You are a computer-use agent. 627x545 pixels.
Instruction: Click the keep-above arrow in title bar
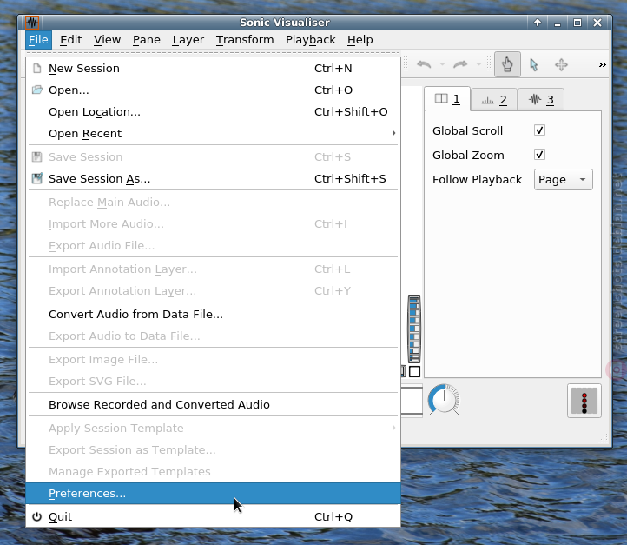[x=538, y=23]
